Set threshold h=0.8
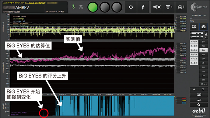The image size is (210, 118). (194, 46)
